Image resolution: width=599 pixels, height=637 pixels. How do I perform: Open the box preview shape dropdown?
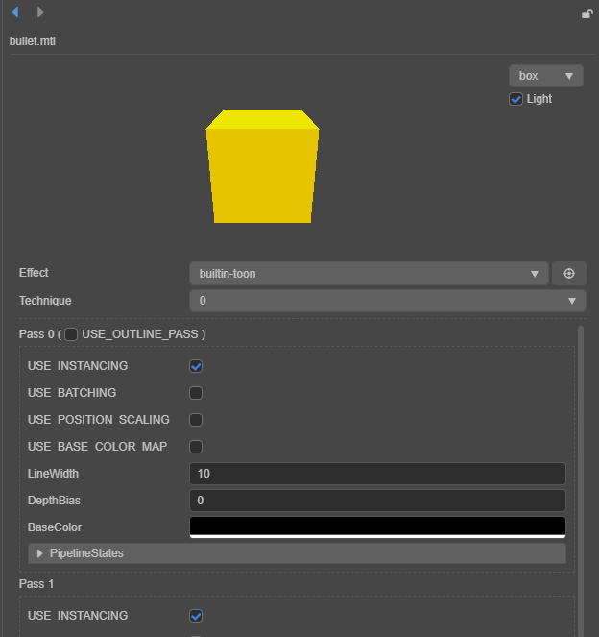coord(546,76)
